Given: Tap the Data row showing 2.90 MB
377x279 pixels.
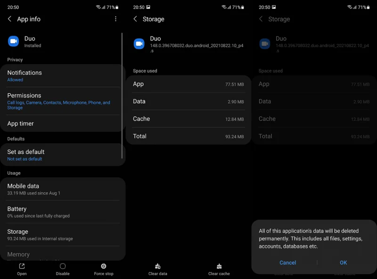Looking at the screenshot, I should [x=188, y=101].
